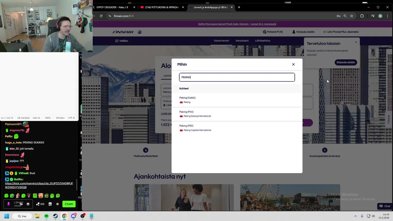The height and width of the screenshot is (221, 393).
Task: Open Finland-FI (€) region selector
Action: 273,32
